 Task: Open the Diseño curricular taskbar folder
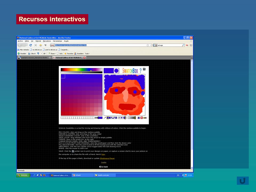[105, 175]
